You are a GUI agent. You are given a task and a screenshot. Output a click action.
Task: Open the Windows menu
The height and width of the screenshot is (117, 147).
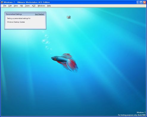(41, 6)
